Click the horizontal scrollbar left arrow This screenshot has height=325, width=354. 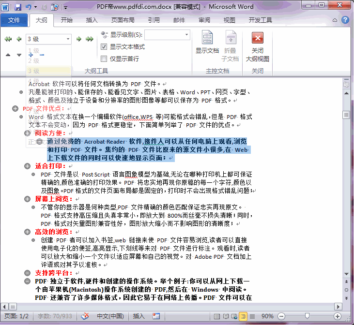point(4,307)
